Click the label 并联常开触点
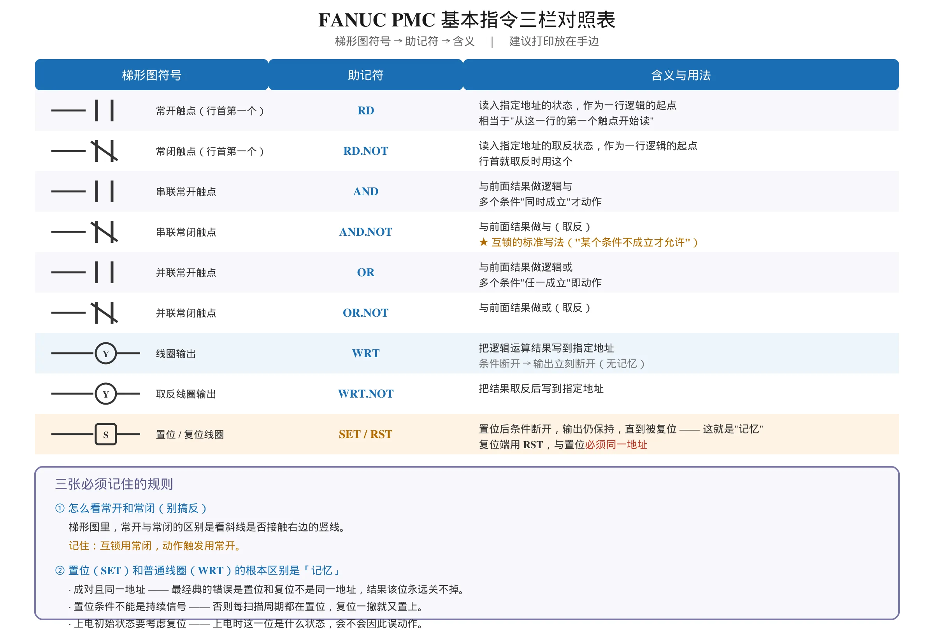The image size is (934, 638). click(186, 273)
